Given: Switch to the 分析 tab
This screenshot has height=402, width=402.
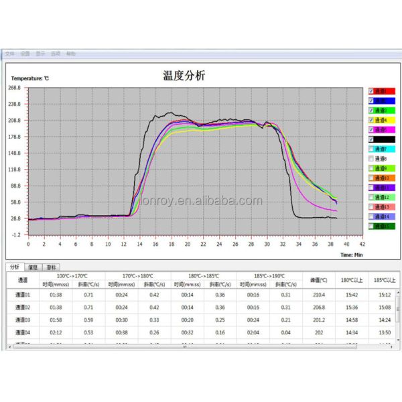Looking at the screenshot, I should (x=15, y=267).
